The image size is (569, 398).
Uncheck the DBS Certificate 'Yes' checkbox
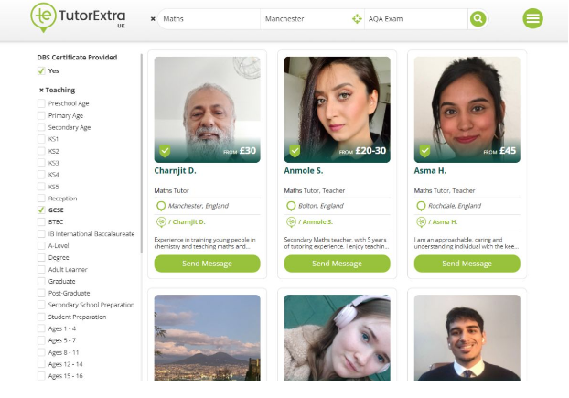pyautogui.click(x=41, y=70)
